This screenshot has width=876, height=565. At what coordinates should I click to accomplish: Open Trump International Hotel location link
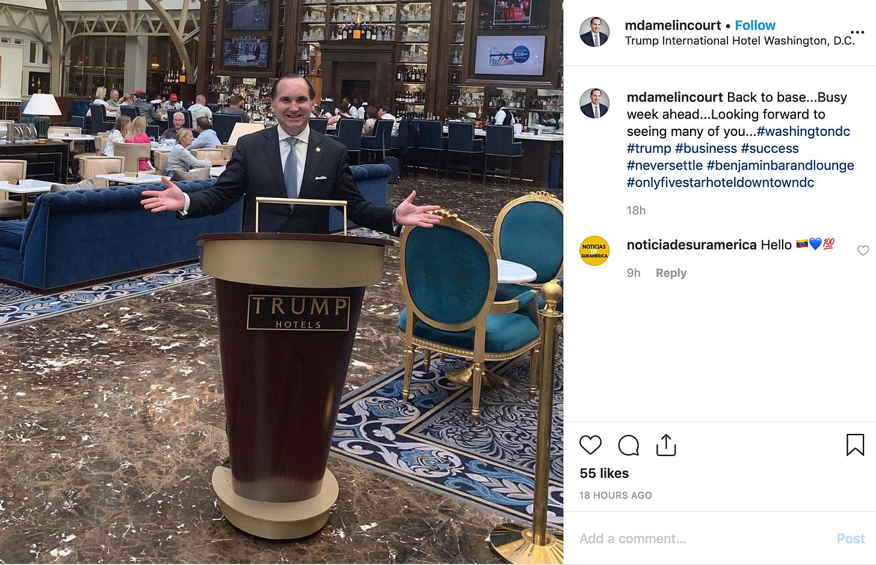739,41
